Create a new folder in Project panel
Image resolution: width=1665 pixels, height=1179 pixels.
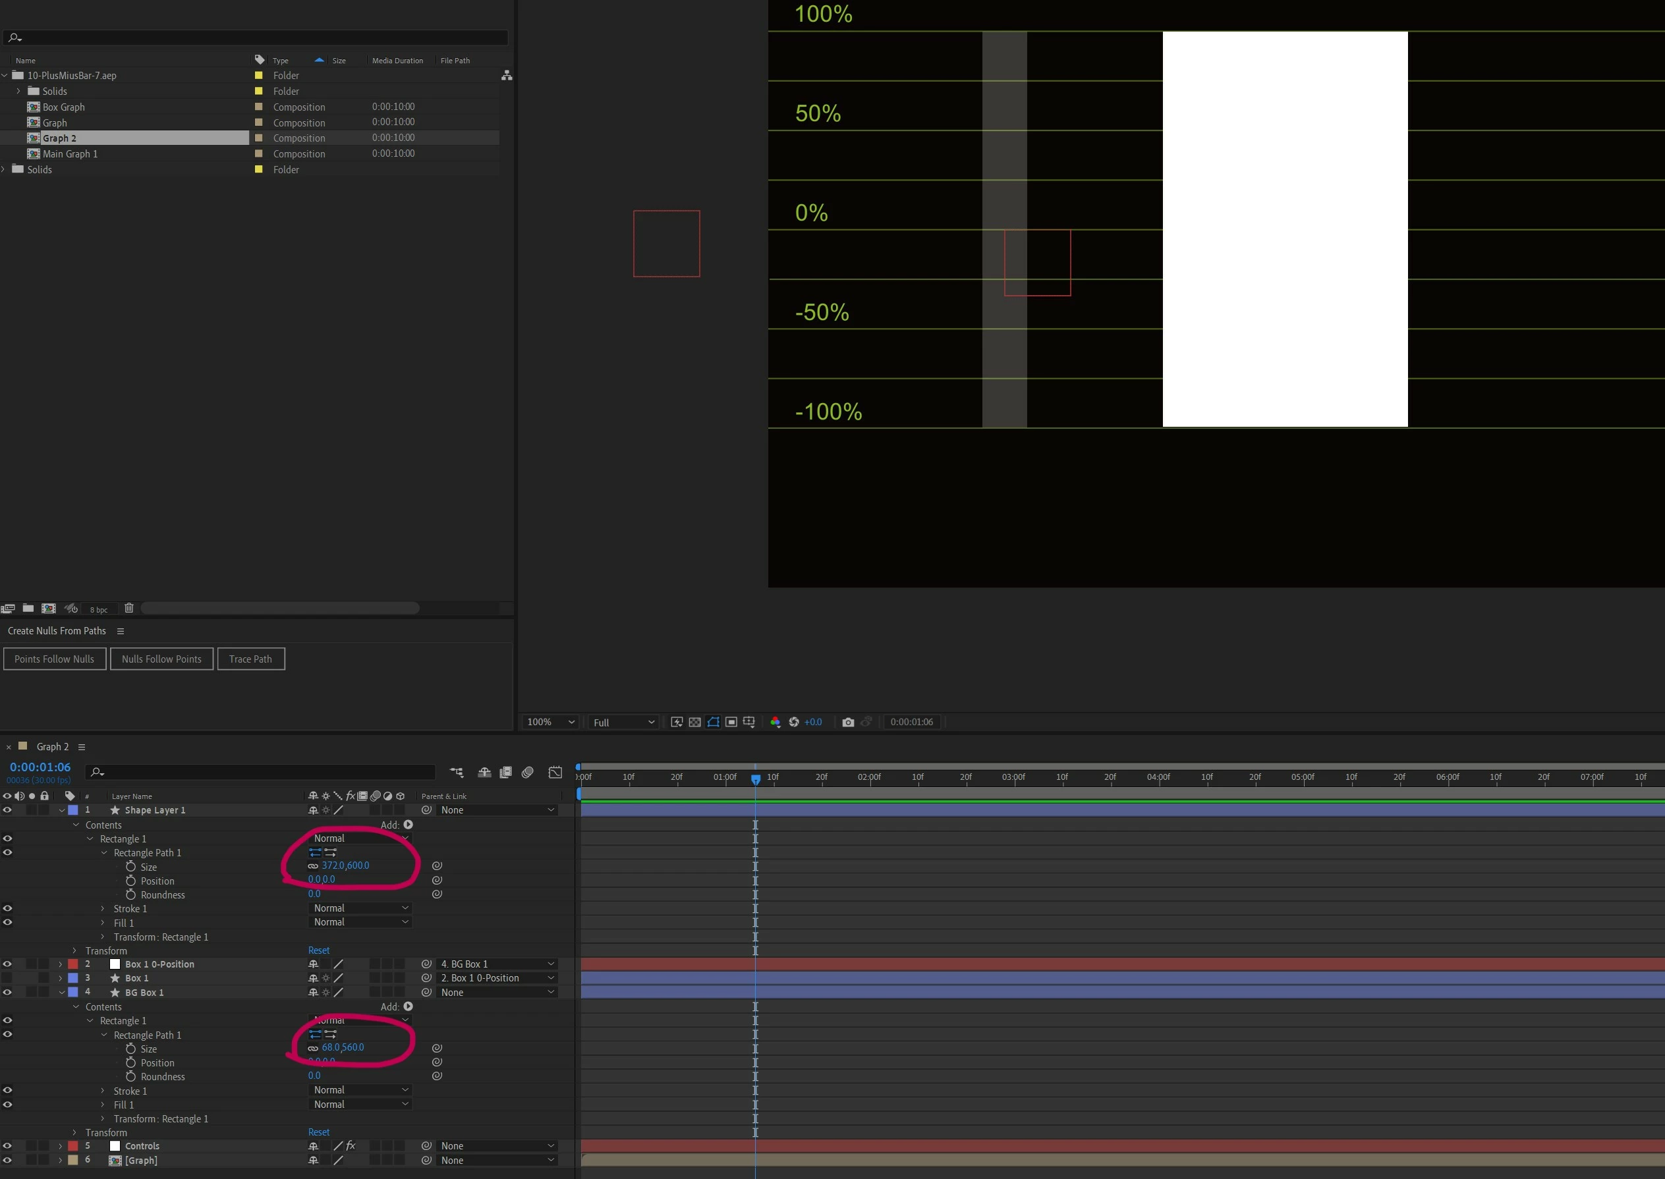click(x=28, y=609)
